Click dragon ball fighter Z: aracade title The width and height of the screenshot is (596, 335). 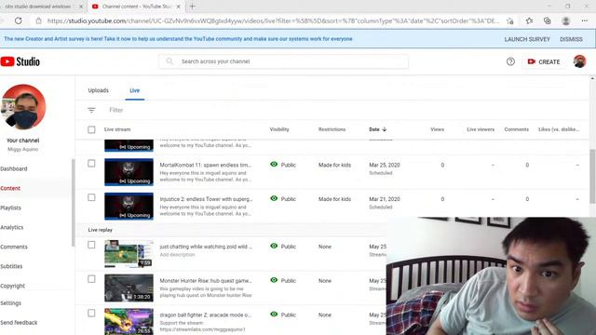[205, 315]
